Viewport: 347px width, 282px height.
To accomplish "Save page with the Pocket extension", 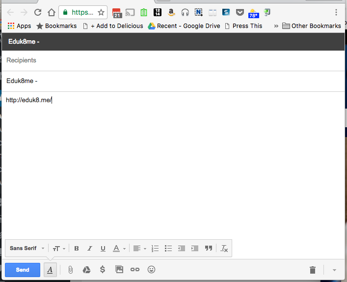I will click(x=240, y=12).
